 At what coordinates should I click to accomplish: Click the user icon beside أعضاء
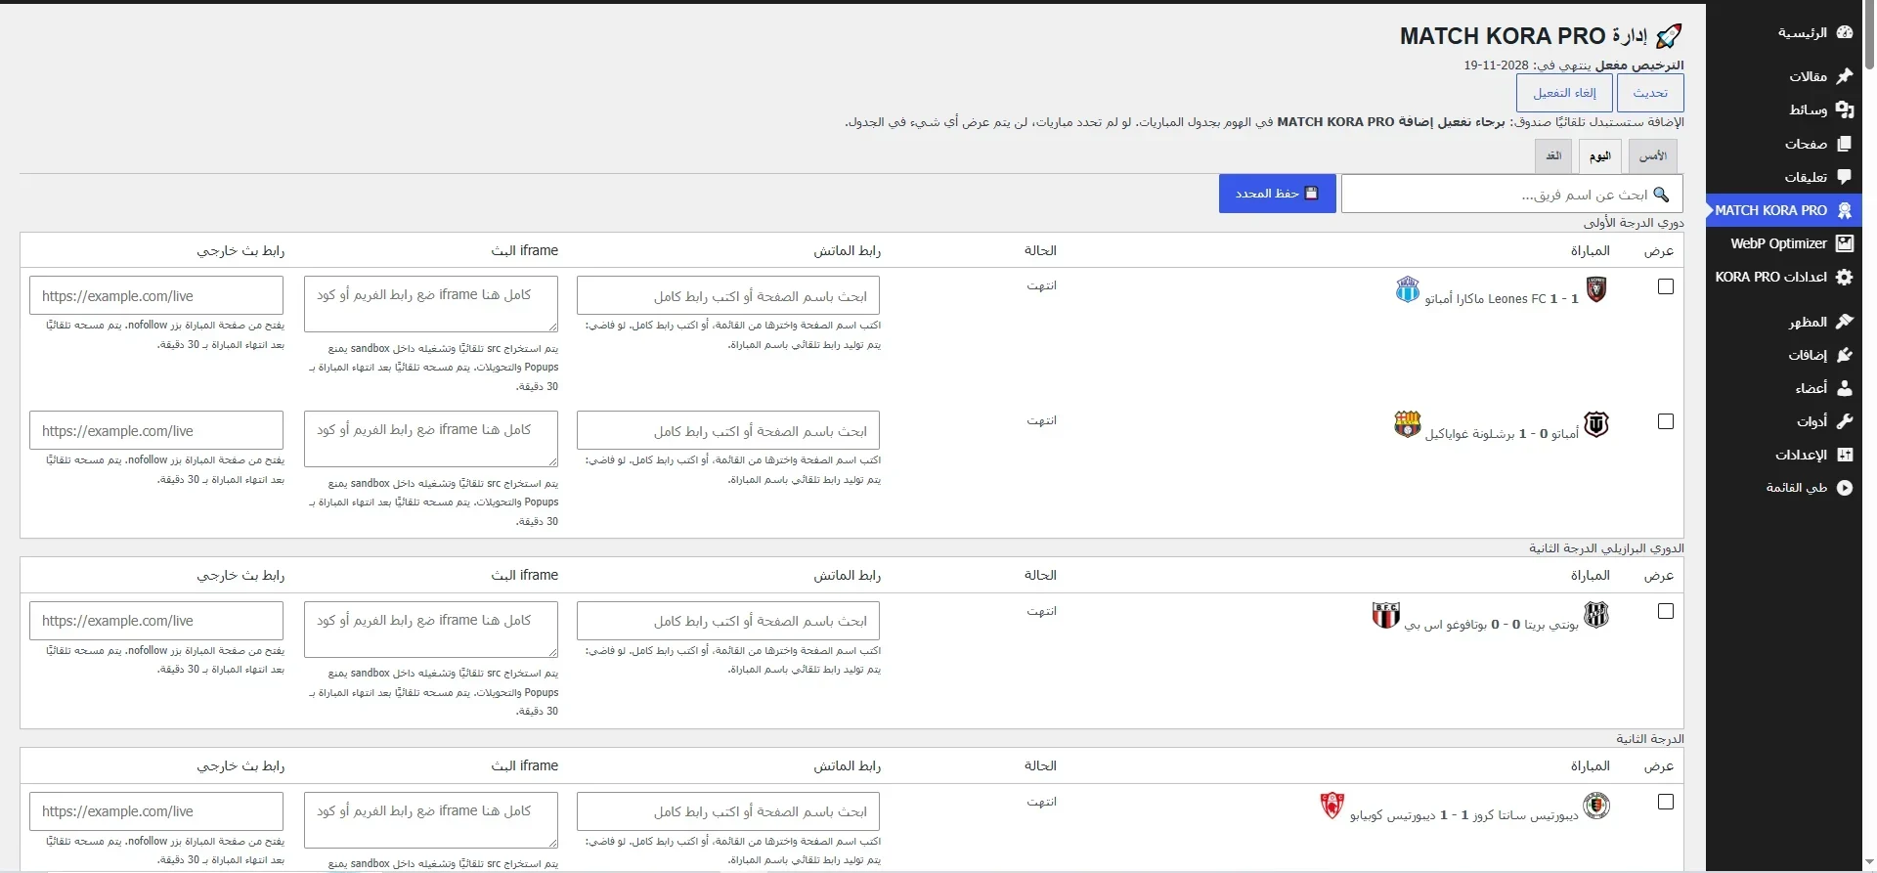1845,388
